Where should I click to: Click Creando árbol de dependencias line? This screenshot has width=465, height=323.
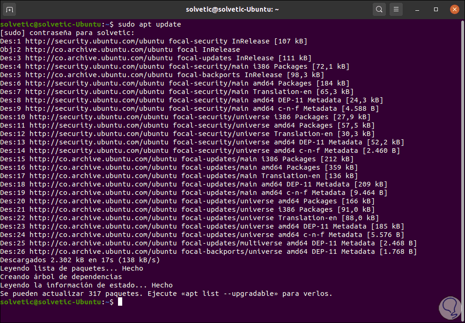tap(61, 277)
